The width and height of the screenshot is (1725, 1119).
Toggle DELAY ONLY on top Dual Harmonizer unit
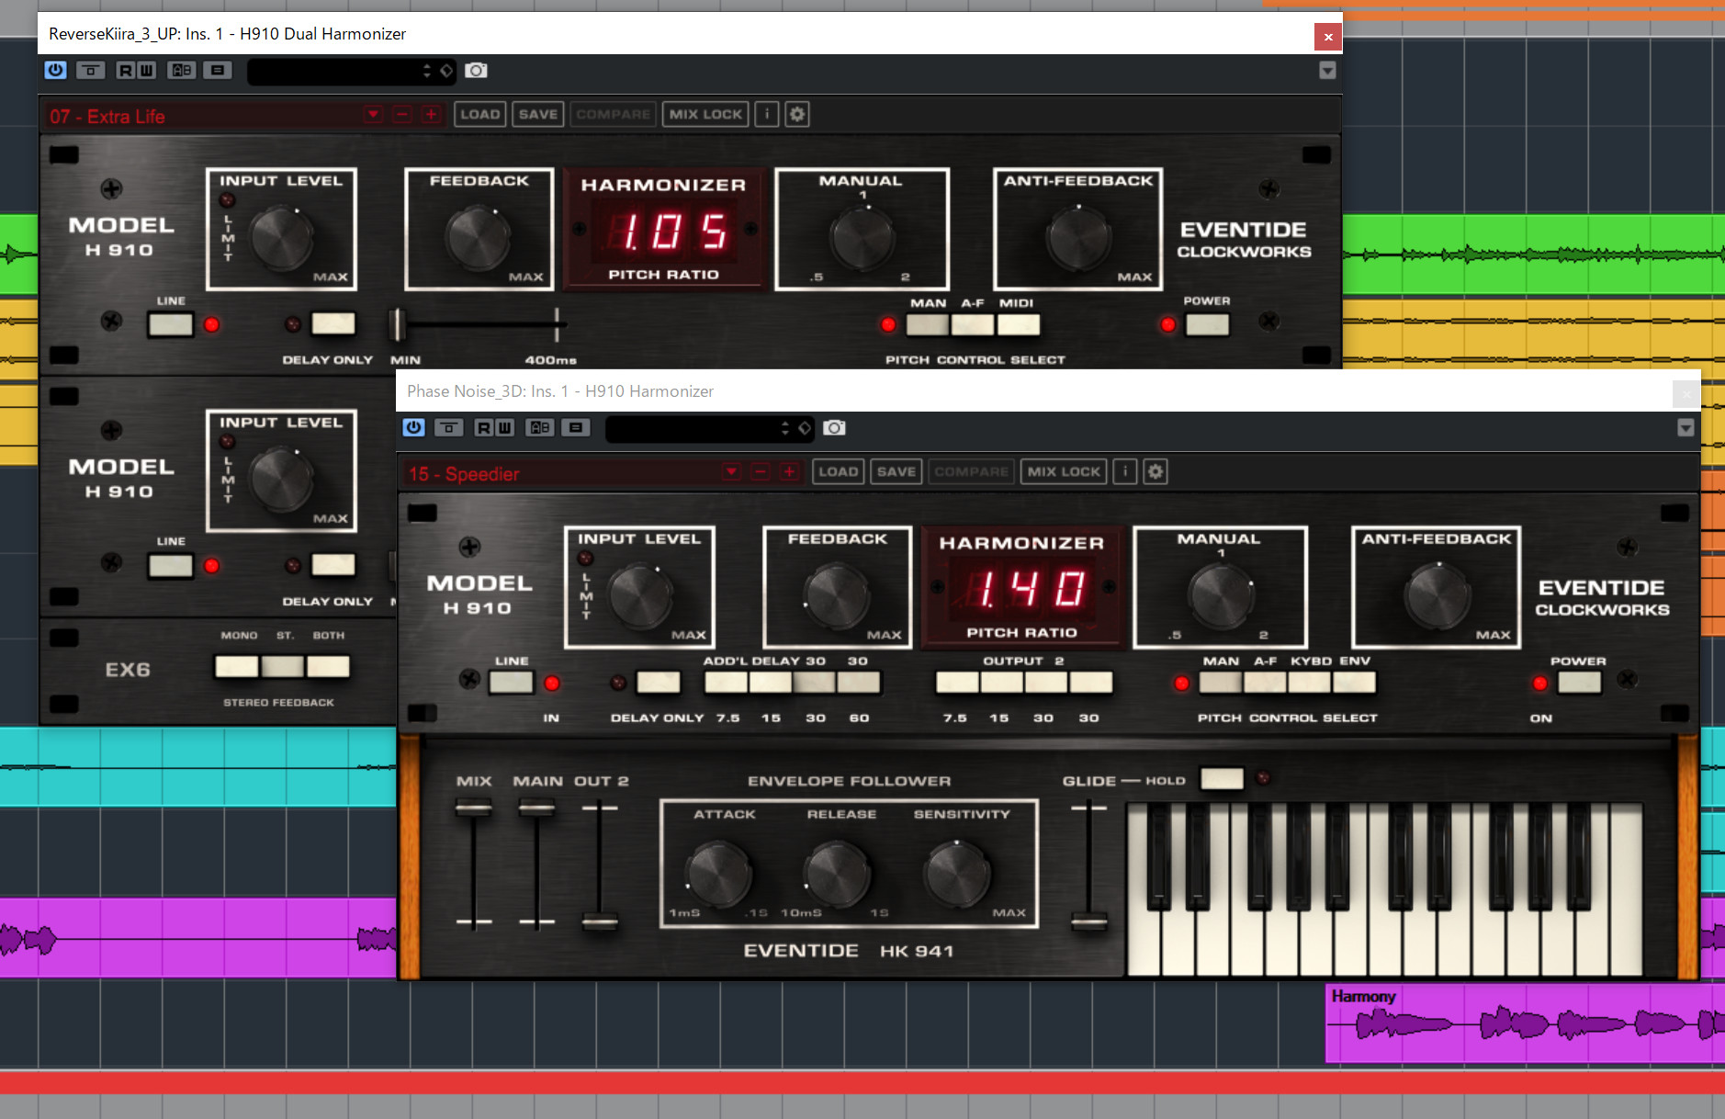click(333, 323)
